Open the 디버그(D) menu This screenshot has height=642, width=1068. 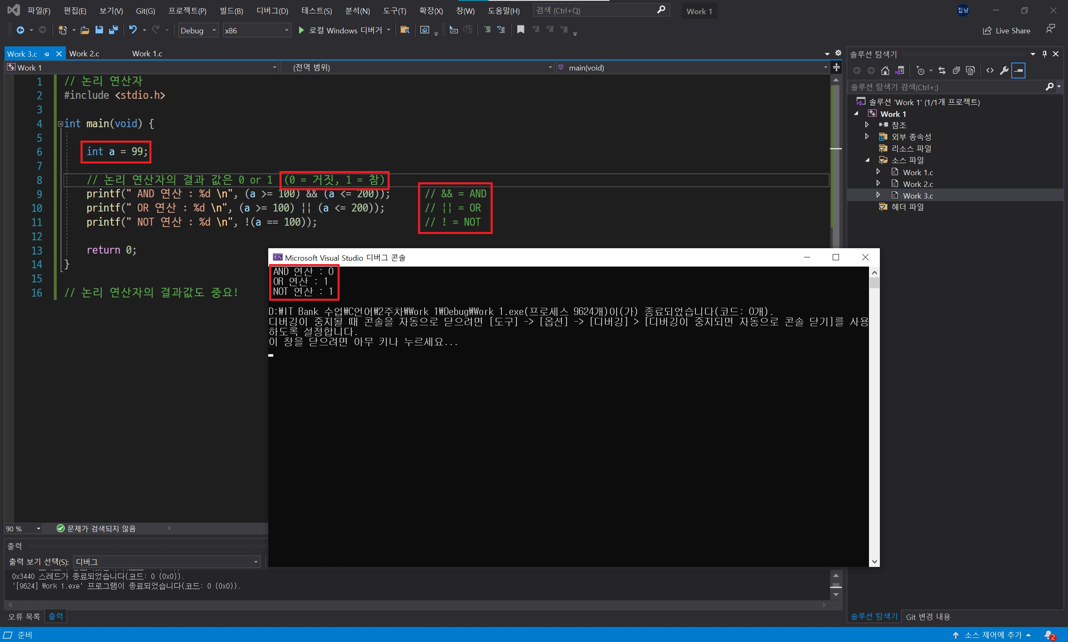272,11
